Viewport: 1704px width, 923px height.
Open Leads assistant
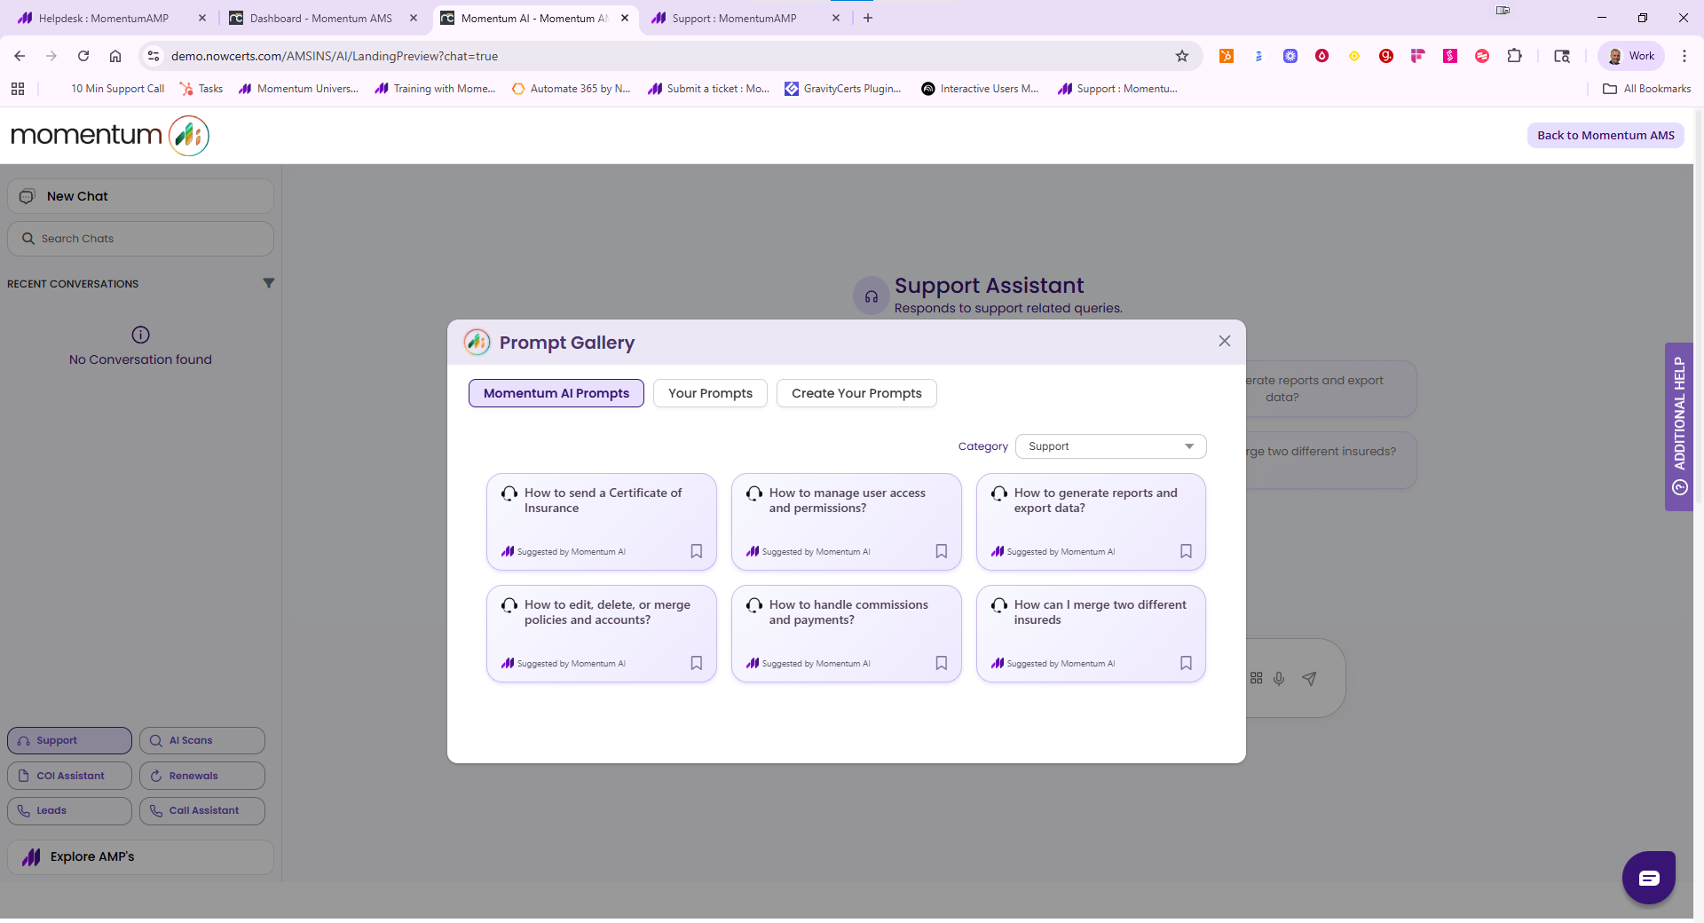[x=69, y=810]
